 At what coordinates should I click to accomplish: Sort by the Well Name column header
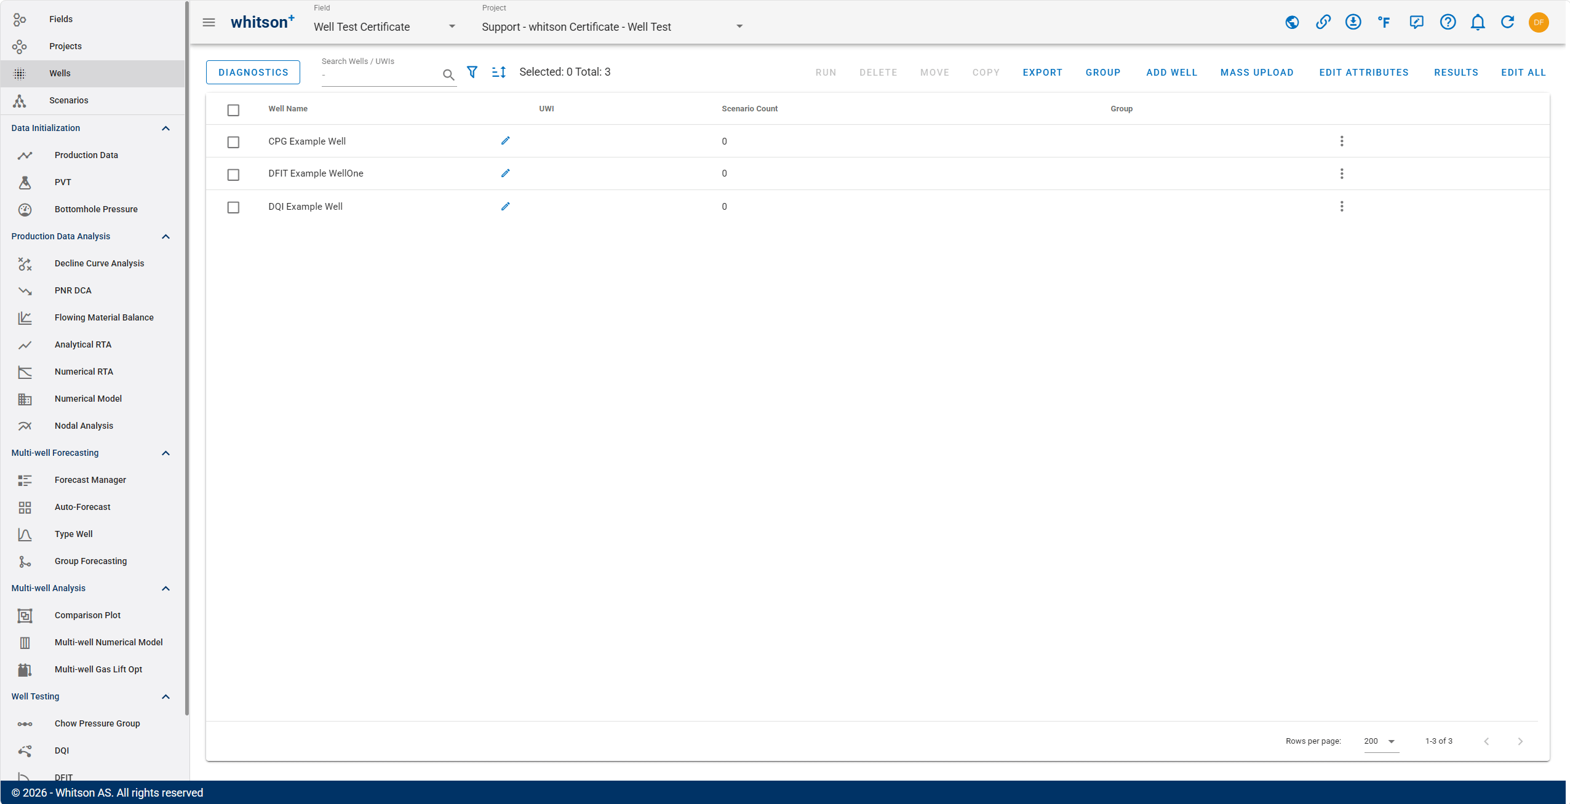tap(288, 109)
